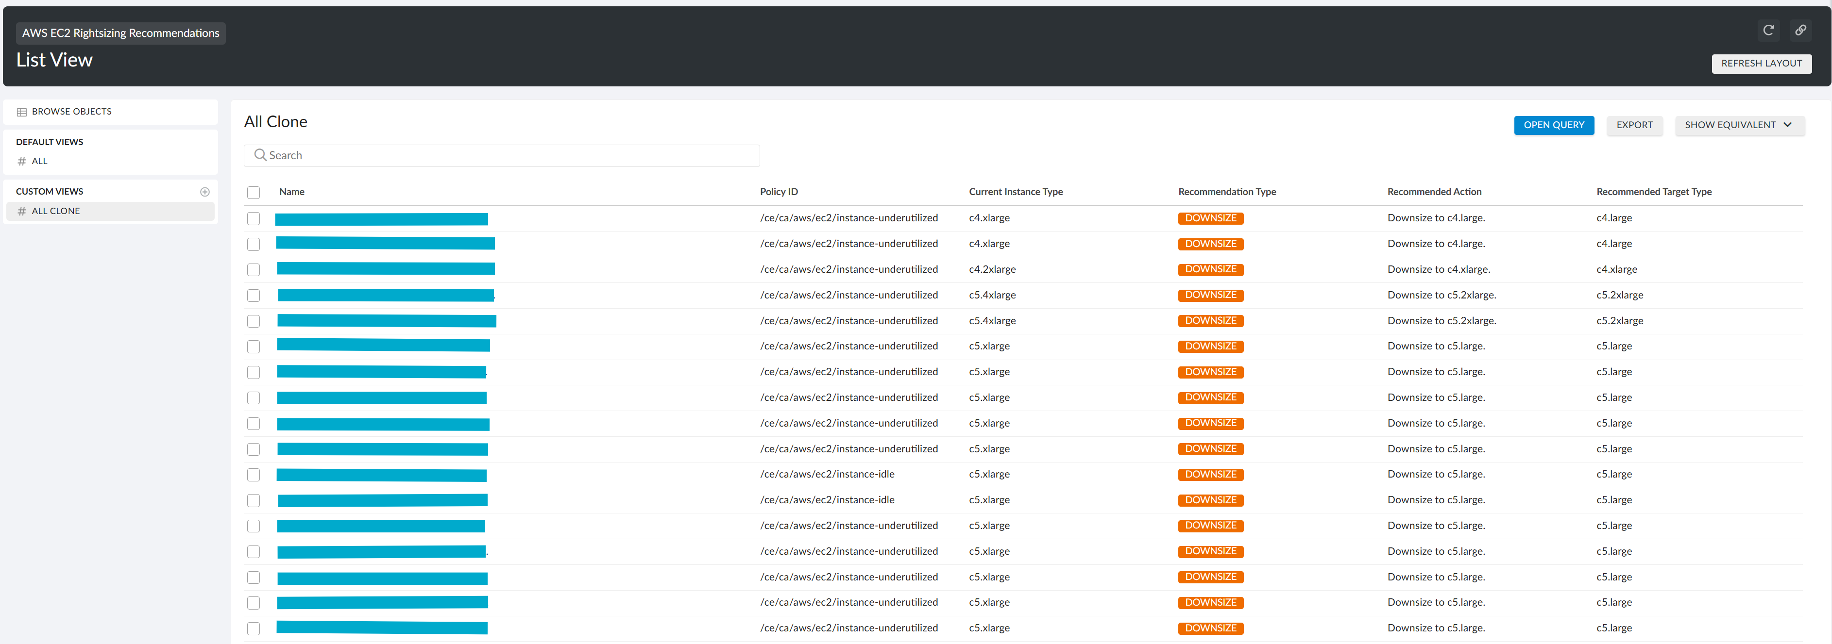Viewport: 1832px width, 644px height.
Task: Click the magnifier icon in search box
Action: click(x=260, y=155)
